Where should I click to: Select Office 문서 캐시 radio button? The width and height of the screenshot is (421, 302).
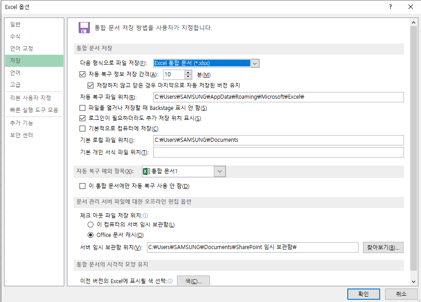pos(90,235)
